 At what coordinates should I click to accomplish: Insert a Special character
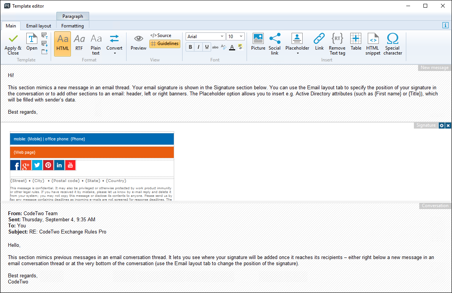coord(393,44)
